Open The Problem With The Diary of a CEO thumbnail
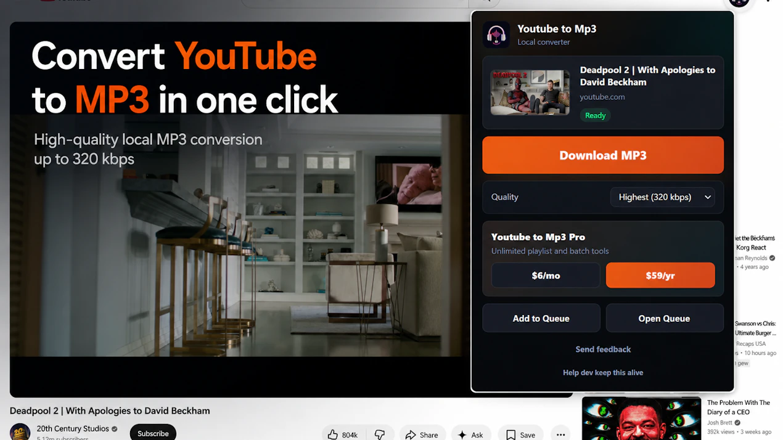 tap(641, 418)
